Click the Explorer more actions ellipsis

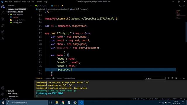[x=31, y=6]
